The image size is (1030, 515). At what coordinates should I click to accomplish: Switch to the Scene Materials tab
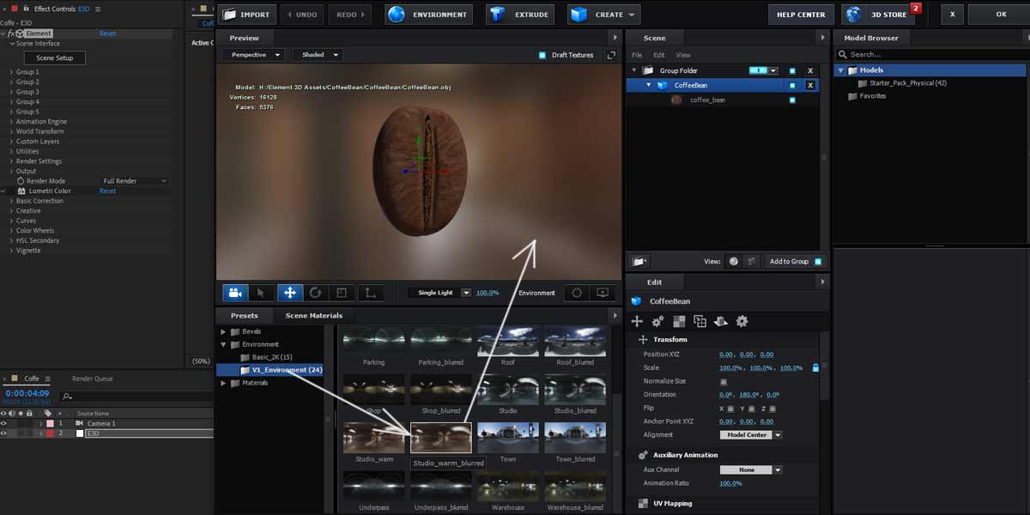coord(314,315)
